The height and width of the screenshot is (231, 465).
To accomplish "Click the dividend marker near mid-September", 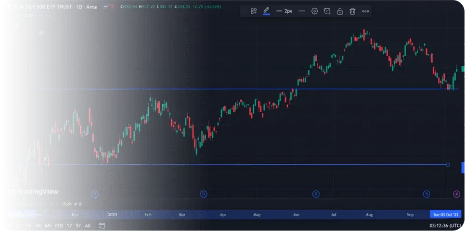I will point(426,194).
